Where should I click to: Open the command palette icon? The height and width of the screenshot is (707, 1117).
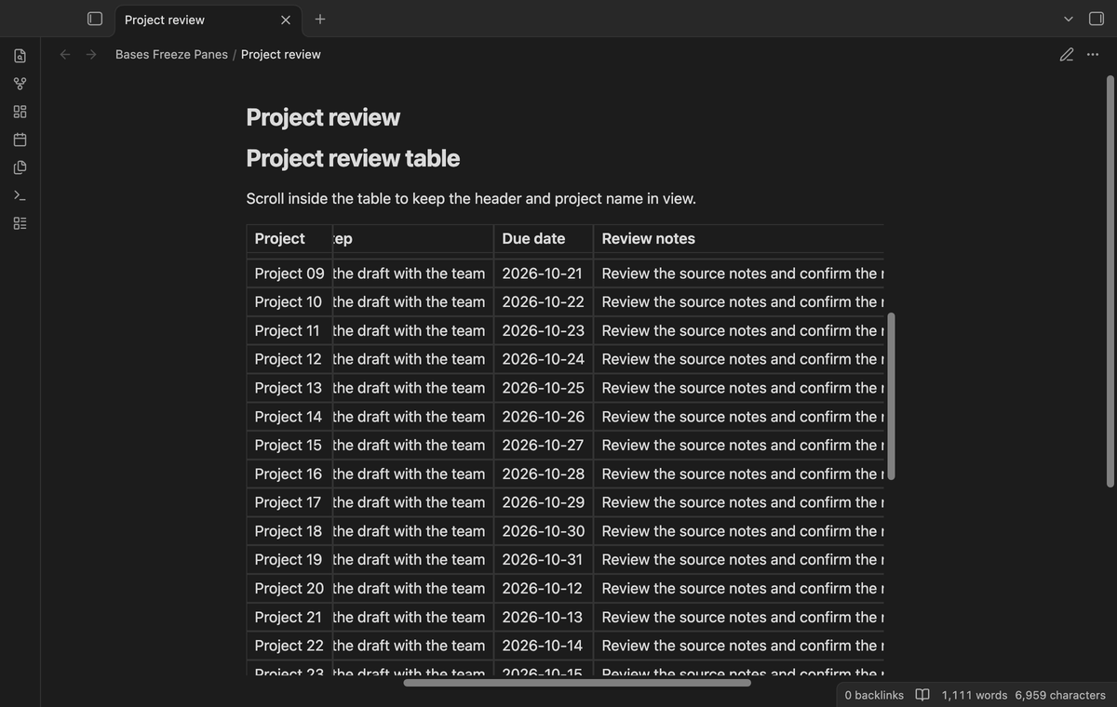tap(20, 195)
